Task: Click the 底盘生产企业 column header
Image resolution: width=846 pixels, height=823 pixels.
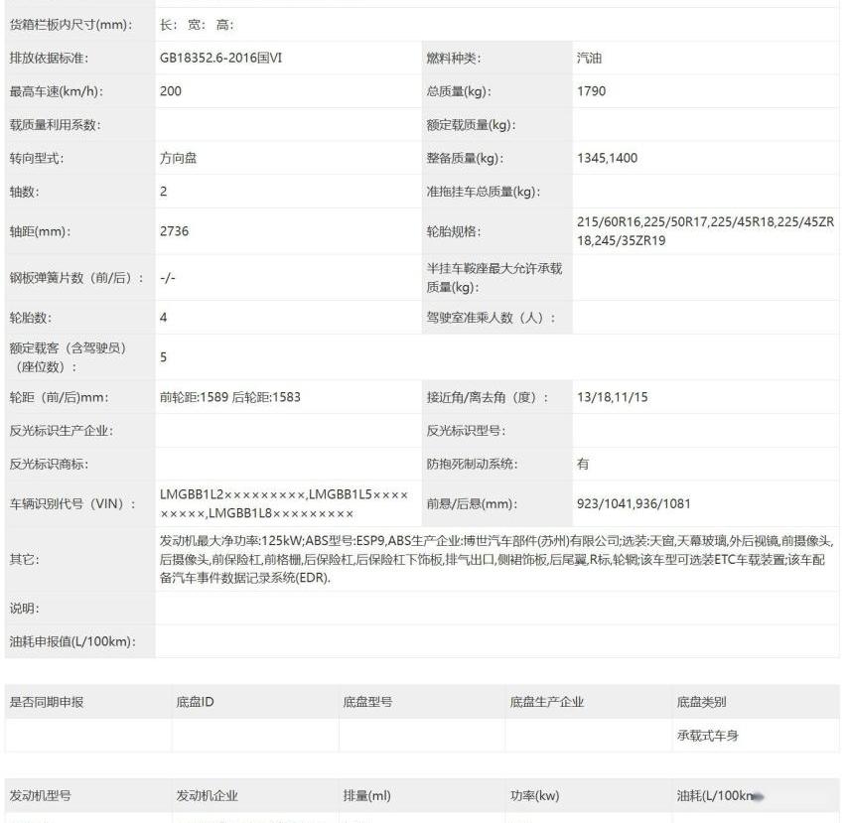Action: 546,702
